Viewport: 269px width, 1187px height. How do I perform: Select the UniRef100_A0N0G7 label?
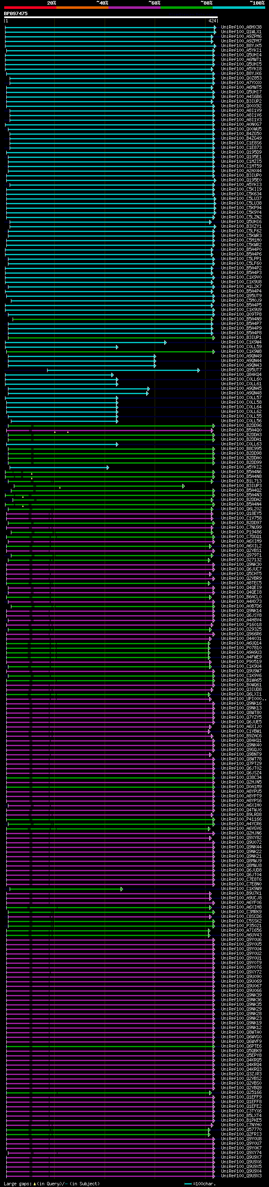[x=241, y=124]
